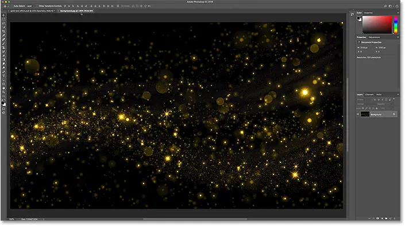Screen dimensions: 405x226
Task: Switch to the Swatches tab
Action: pyautogui.click(x=368, y=13)
